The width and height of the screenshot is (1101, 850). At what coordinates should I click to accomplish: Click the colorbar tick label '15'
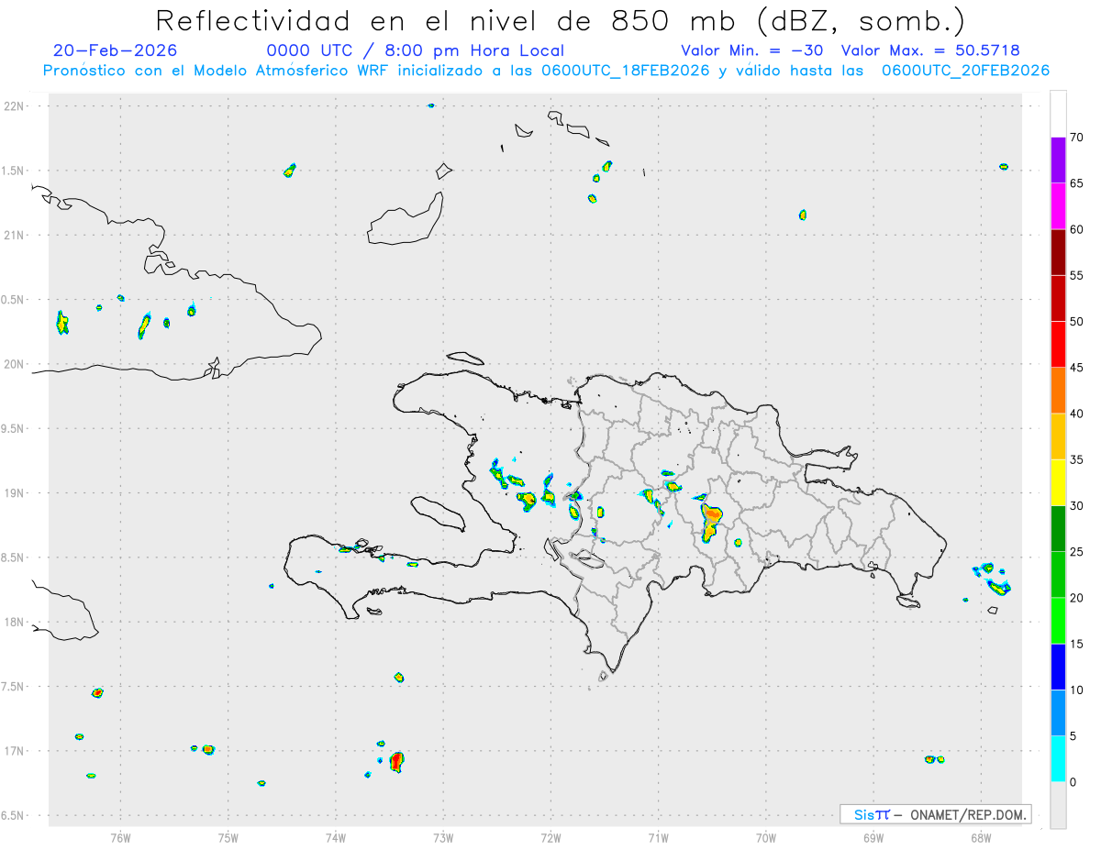[1076, 644]
